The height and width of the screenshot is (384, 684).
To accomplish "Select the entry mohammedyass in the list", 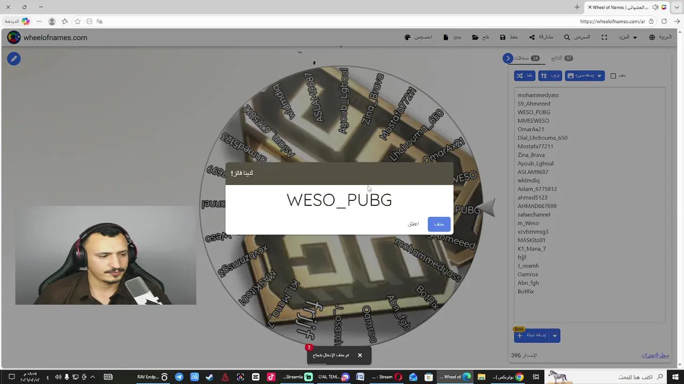I will coord(538,95).
